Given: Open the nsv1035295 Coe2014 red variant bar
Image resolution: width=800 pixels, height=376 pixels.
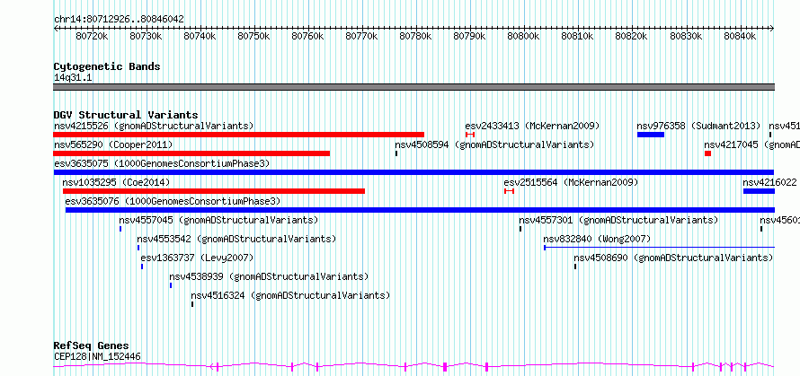Looking at the screenshot, I should (214, 191).
